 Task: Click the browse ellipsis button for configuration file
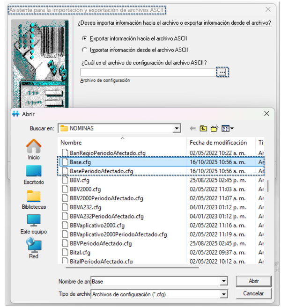[x=222, y=72]
